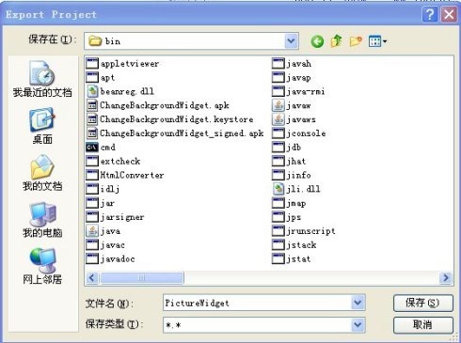Open 我最近的文档 recent documents

42,79
